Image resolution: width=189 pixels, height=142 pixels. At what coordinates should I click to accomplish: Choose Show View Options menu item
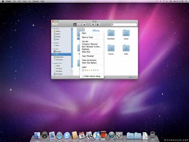tap(92, 63)
